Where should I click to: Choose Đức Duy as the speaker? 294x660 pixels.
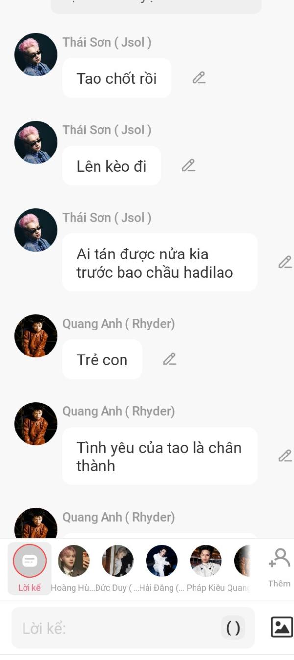118,560
